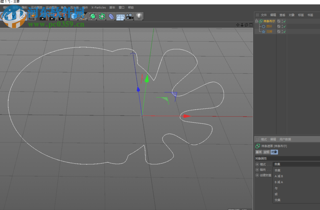This screenshot has height=210, width=320.
Task: Open the X-Particles menu
Action: tap(99, 8)
